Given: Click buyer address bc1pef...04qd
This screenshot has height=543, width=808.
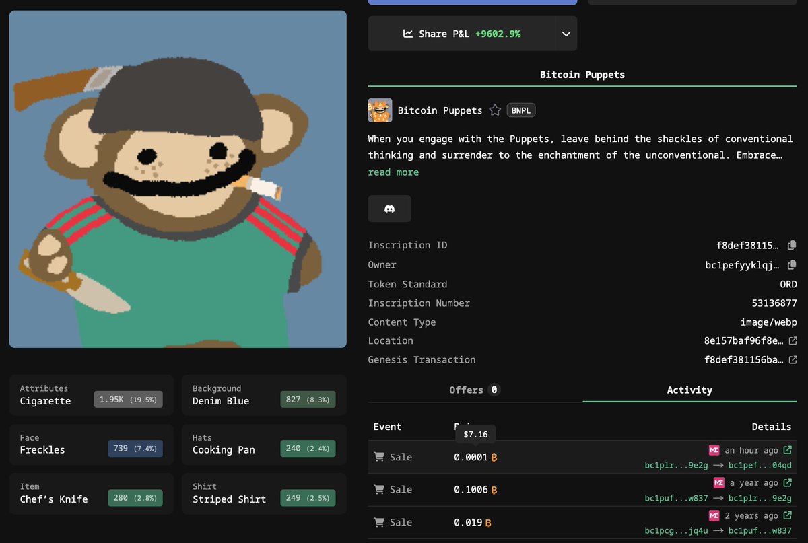Looking at the screenshot, I should click(x=760, y=466).
